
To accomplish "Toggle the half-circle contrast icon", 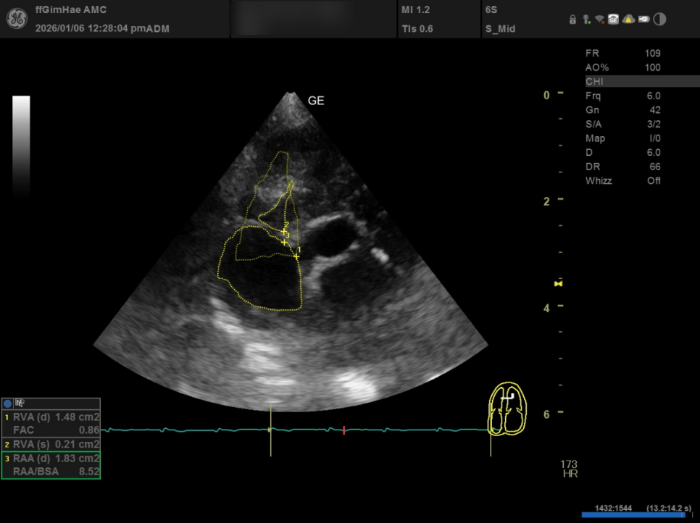I will (x=659, y=20).
